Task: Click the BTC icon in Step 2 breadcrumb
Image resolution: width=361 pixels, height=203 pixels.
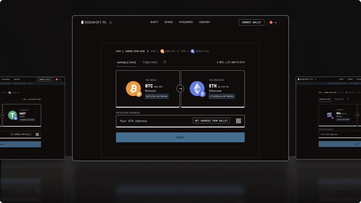Action: 162,51
